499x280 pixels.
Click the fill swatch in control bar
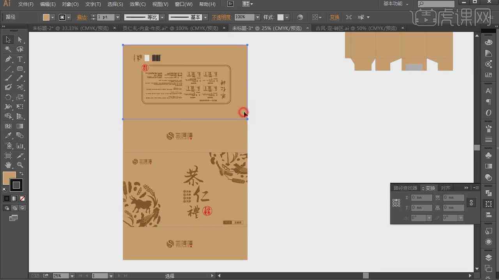point(46,17)
